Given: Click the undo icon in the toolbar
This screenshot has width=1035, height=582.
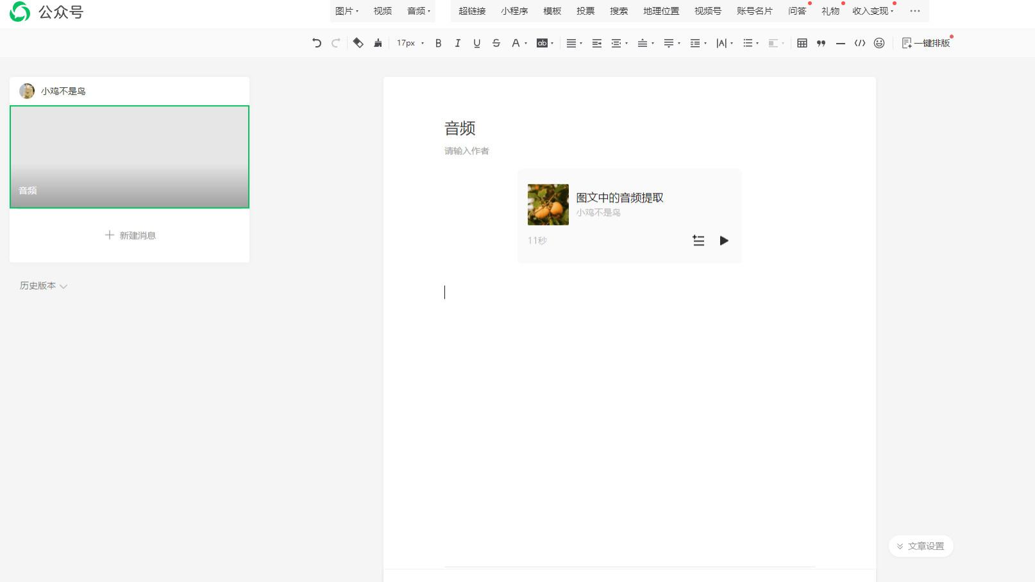Looking at the screenshot, I should click(x=316, y=43).
